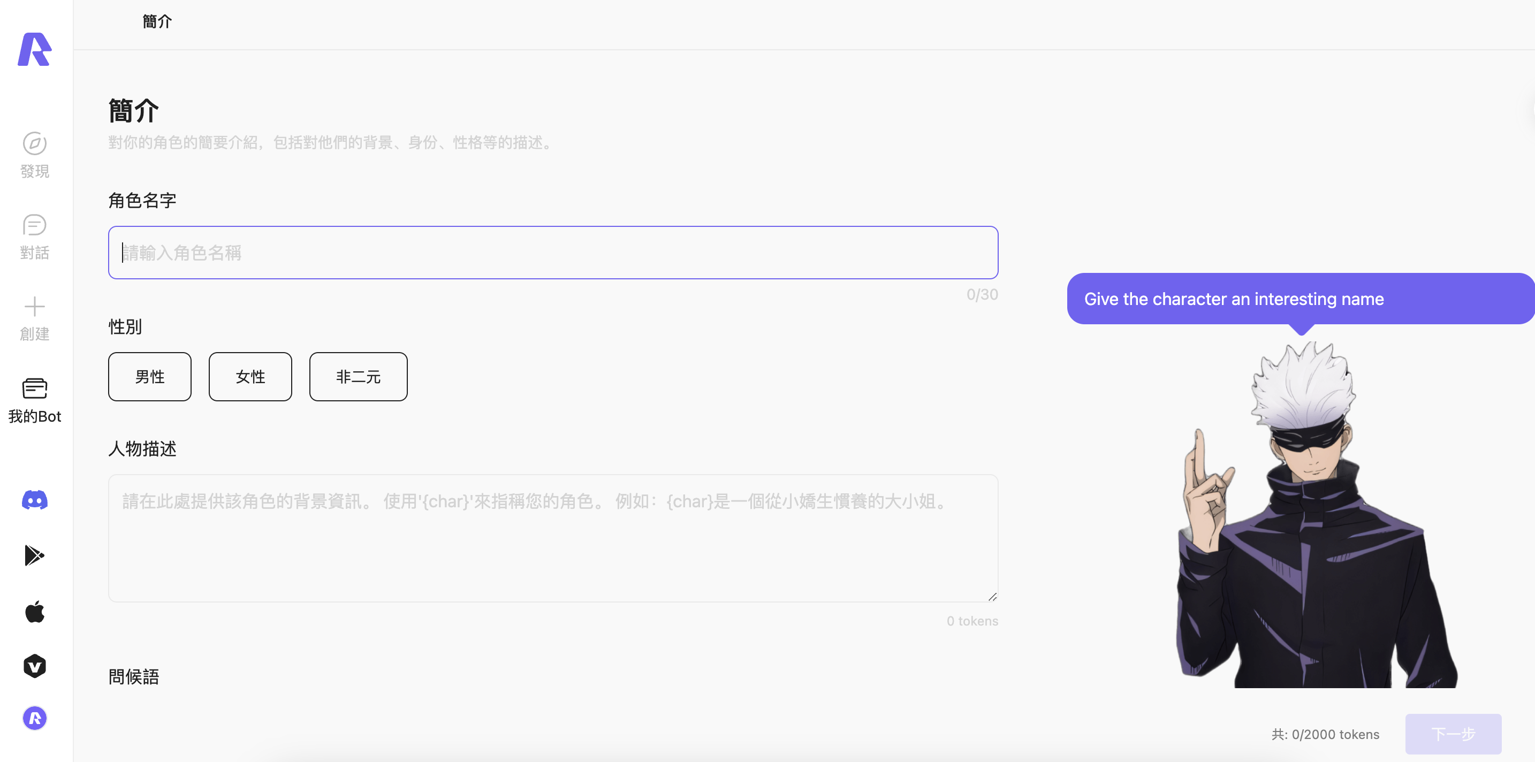Click the Discord icon in sidebar
Viewport: 1535px width, 762px height.
pyautogui.click(x=35, y=500)
